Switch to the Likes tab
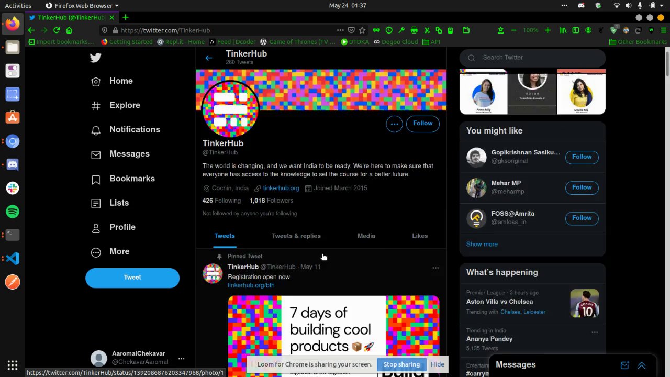 click(420, 236)
